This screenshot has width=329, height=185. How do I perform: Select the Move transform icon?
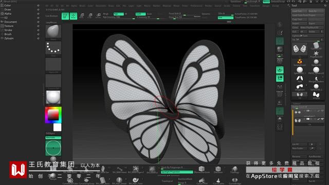coord(82,16)
